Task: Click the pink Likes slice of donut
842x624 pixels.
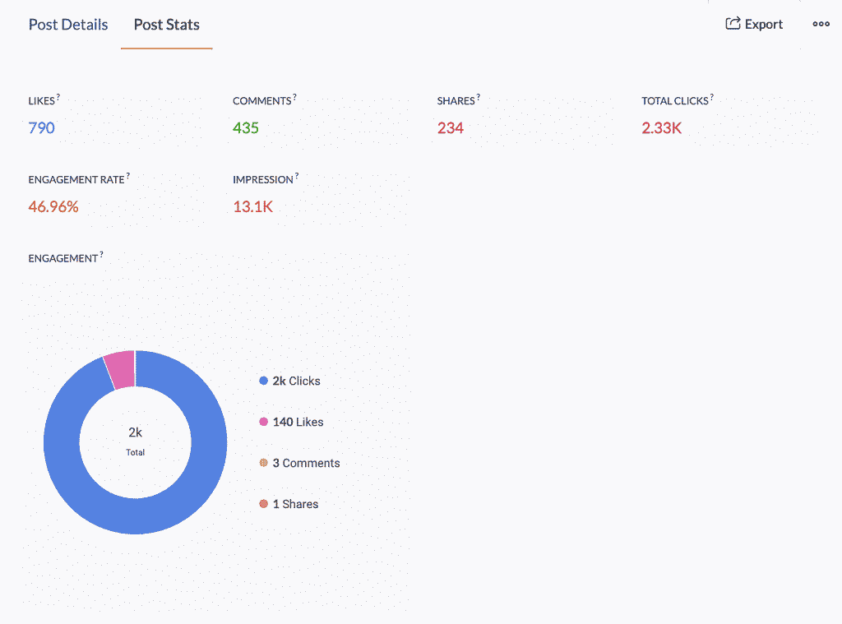Action: (x=122, y=369)
